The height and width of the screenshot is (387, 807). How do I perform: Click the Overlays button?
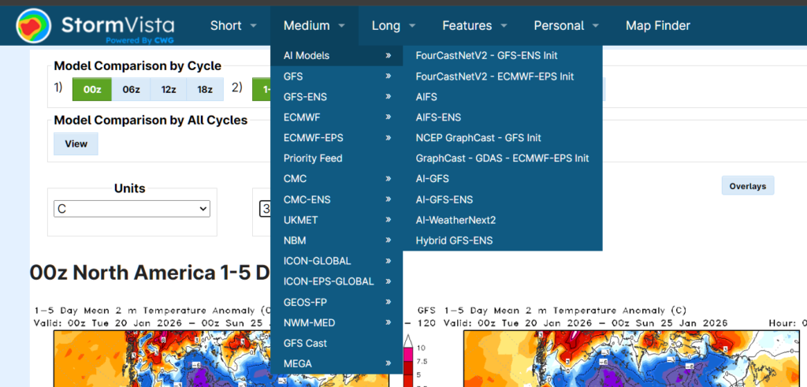pyautogui.click(x=747, y=186)
